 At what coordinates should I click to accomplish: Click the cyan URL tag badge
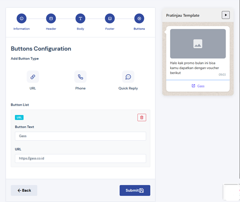[19, 117]
